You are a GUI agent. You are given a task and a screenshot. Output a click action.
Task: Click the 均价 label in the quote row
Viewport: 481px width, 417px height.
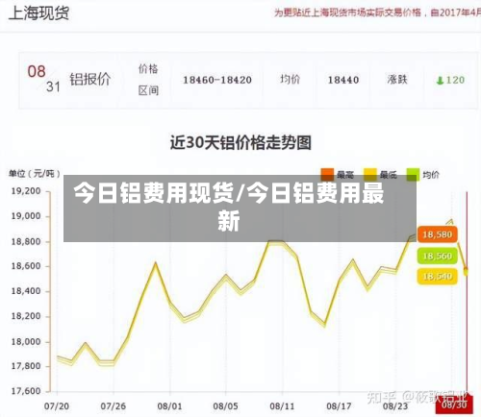click(x=291, y=80)
